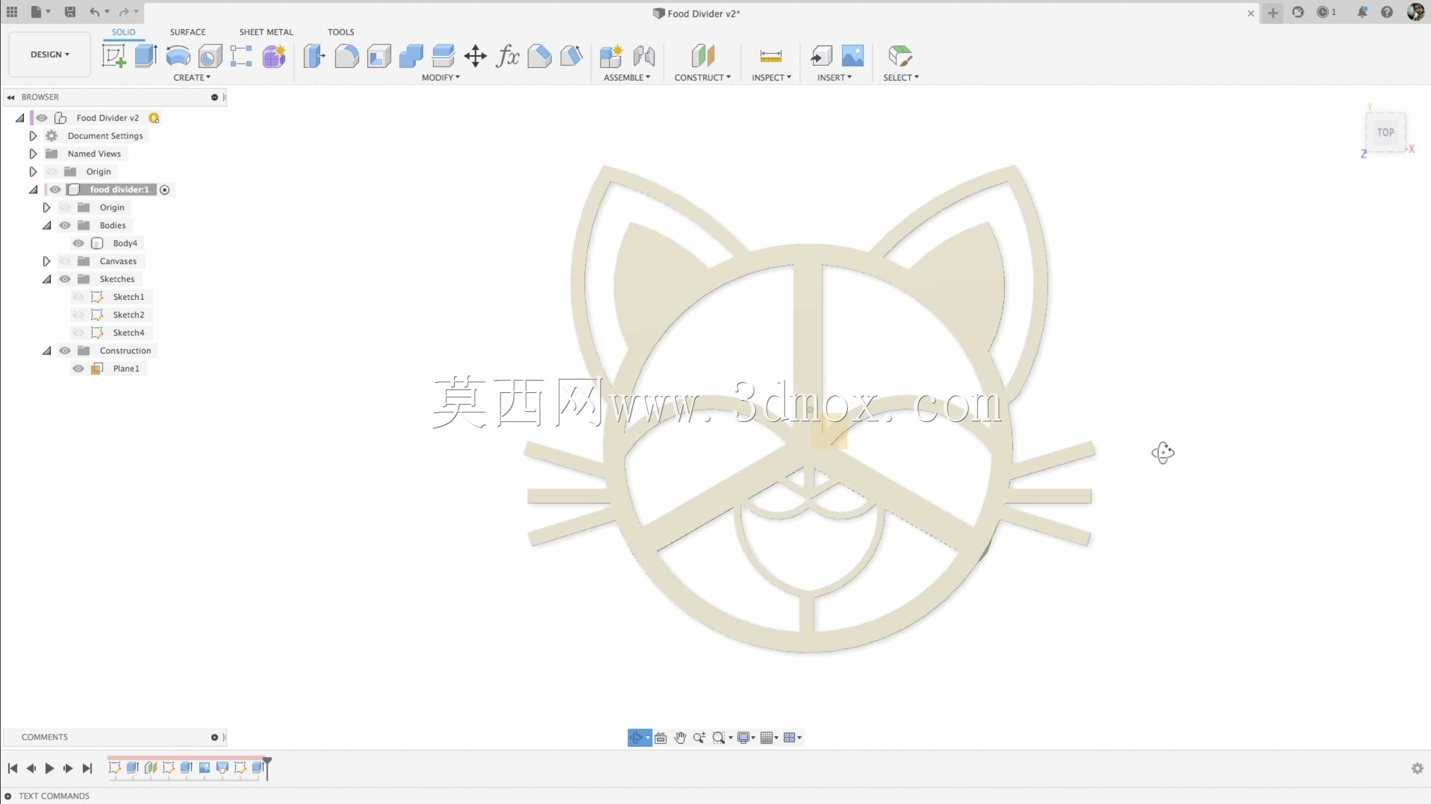Screen dimensions: 1431x804
Task: Open the INSPECT menu
Action: click(771, 77)
